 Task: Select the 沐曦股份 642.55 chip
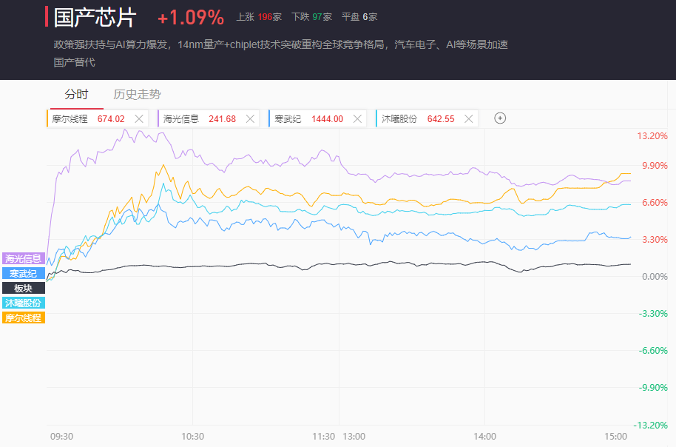tap(418, 118)
